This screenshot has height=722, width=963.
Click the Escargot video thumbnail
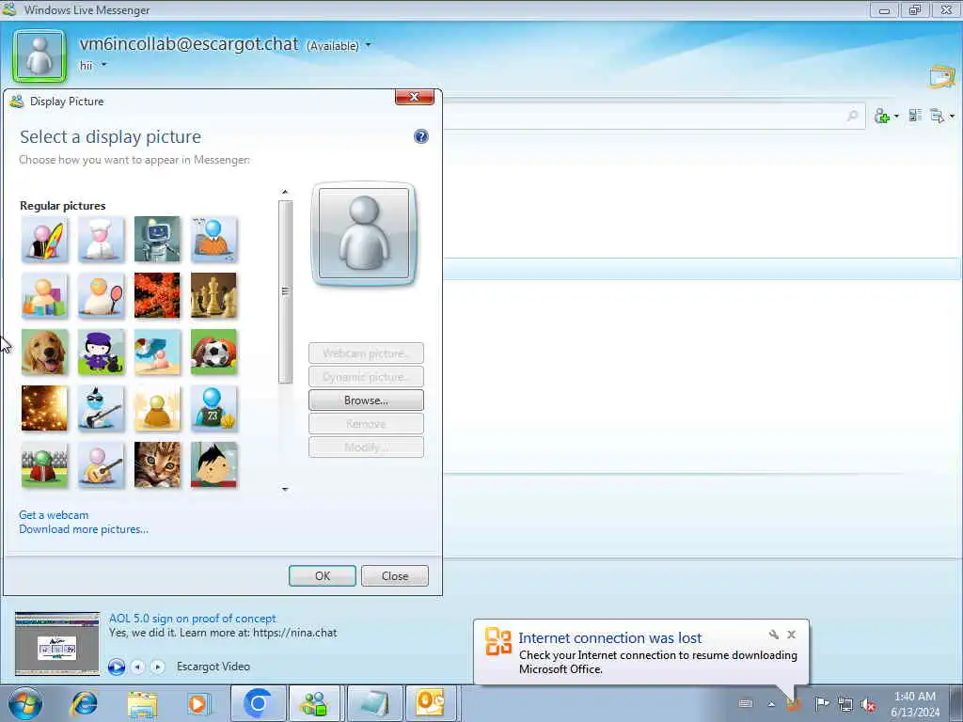[x=57, y=643]
